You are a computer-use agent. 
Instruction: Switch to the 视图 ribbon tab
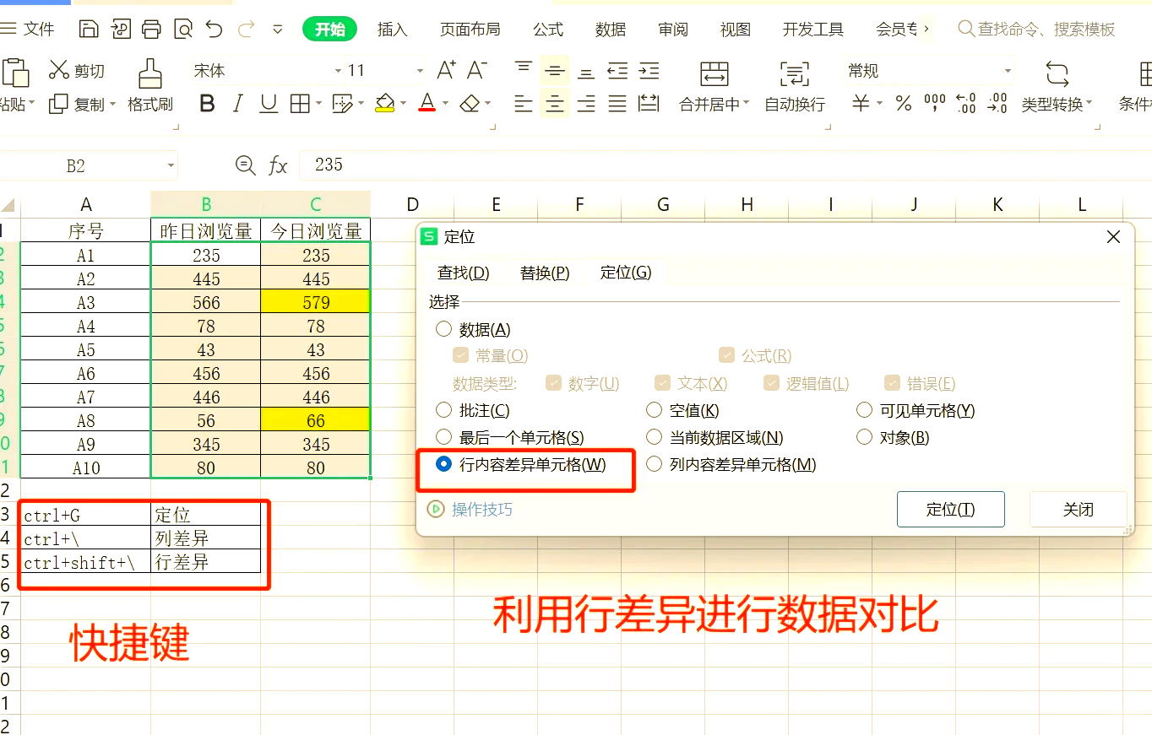coord(735,30)
